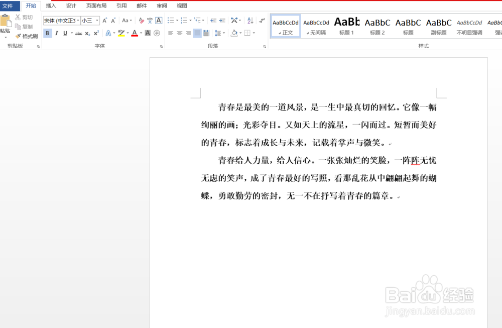The image size is (502, 328).
Task: Toggle bold formatting off
Action: 47,33
